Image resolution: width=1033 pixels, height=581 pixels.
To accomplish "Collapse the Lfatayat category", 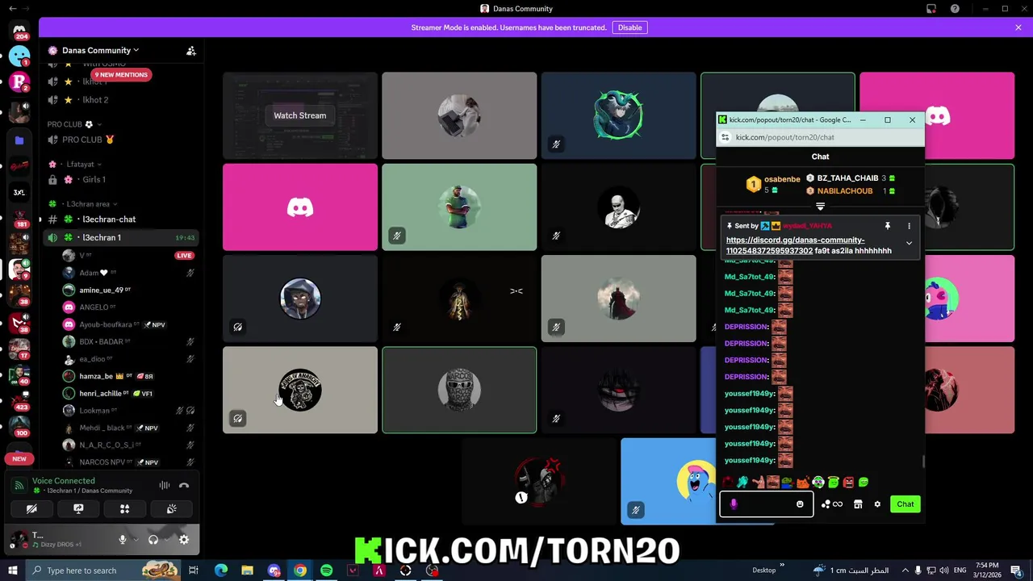I will pos(76,165).
